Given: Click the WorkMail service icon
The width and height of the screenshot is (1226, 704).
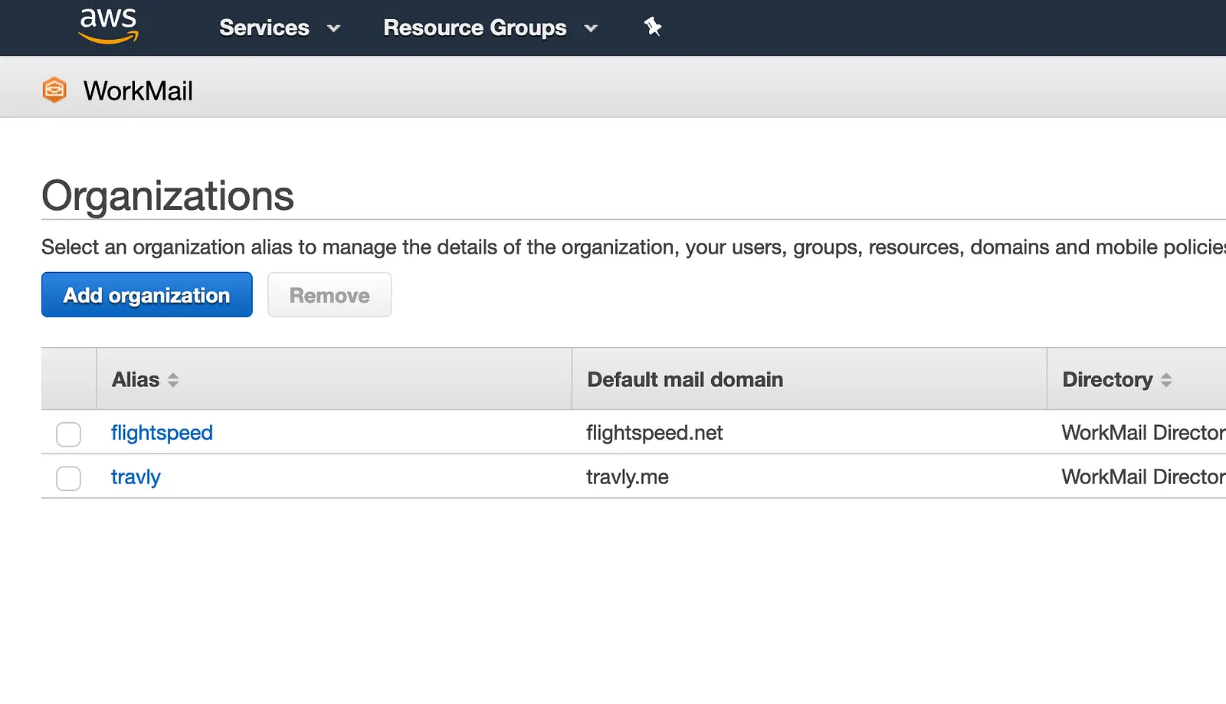Looking at the screenshot, I should (54, 90).
